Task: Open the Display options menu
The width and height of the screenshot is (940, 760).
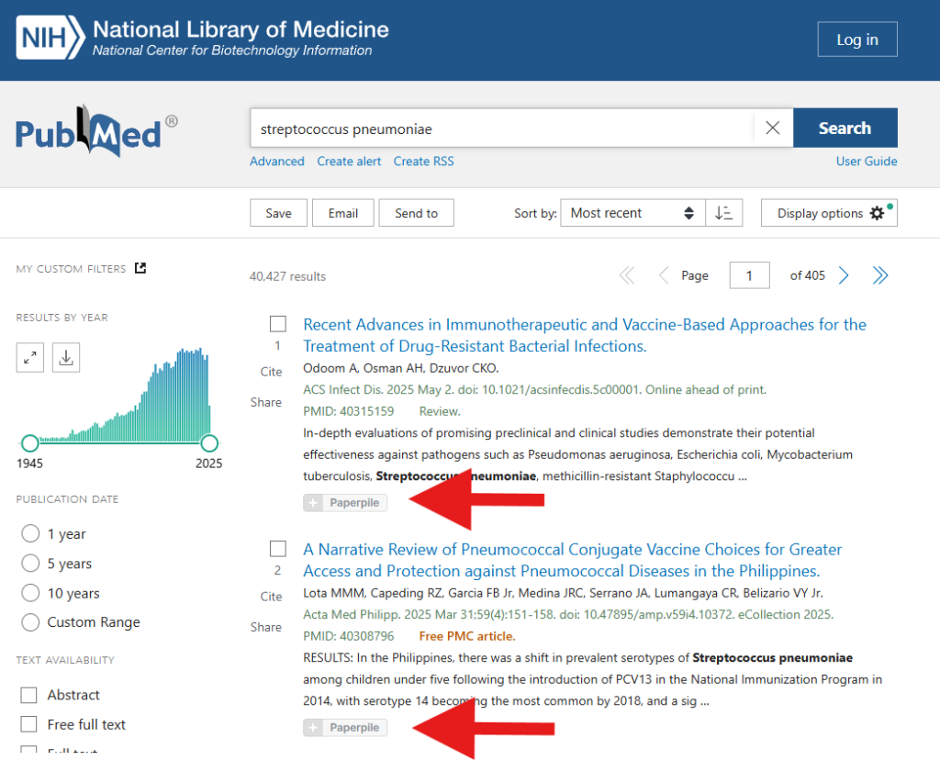Action: 829,213
